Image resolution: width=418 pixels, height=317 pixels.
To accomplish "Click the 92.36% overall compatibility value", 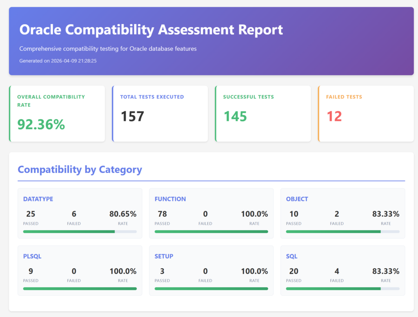I will point(41,124).
